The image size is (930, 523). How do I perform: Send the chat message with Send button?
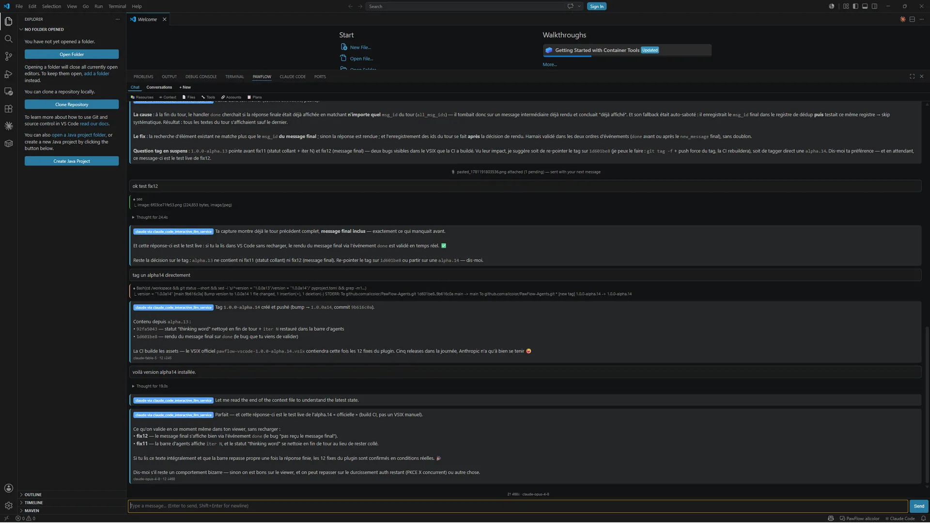(919, 506)
